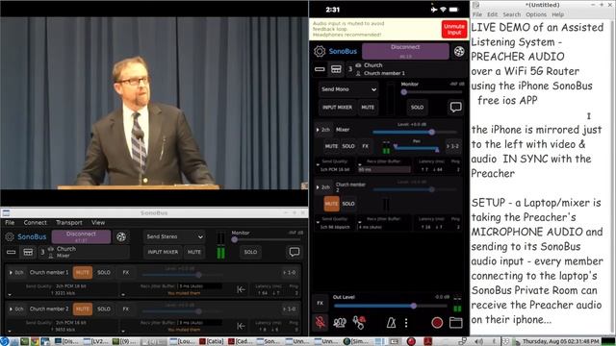The image size is (616, 346).
Task: Open the Send Stereo dropdown on desktop
Action: pyautogui.click(x=174, y=236)
